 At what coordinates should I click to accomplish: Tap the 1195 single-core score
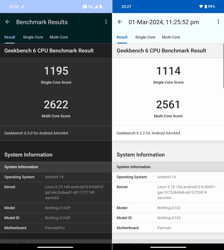[56, 71]
